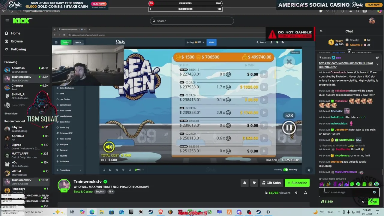Click the blue Wallet button on Stake
The image size is (384, 216).
[x=211, y=42]
